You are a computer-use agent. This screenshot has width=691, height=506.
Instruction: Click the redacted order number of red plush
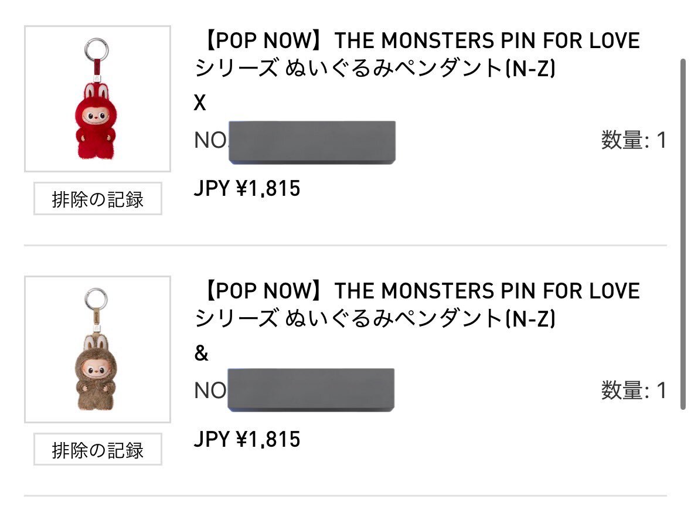(x=311, y=142)
